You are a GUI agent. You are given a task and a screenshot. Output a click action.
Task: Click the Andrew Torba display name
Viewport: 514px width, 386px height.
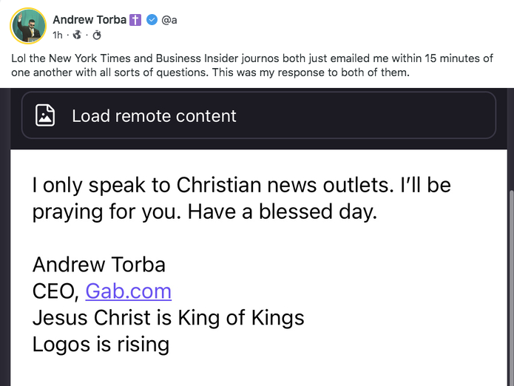[x=89, y=20]
